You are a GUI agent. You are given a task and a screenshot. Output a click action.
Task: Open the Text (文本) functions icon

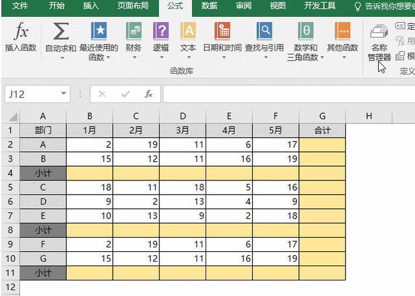pyautogui.click(x=188, y=31)
